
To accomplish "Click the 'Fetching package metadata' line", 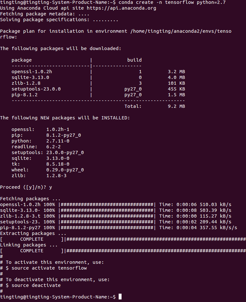I will pyautogui.click(x=45, y=14).
